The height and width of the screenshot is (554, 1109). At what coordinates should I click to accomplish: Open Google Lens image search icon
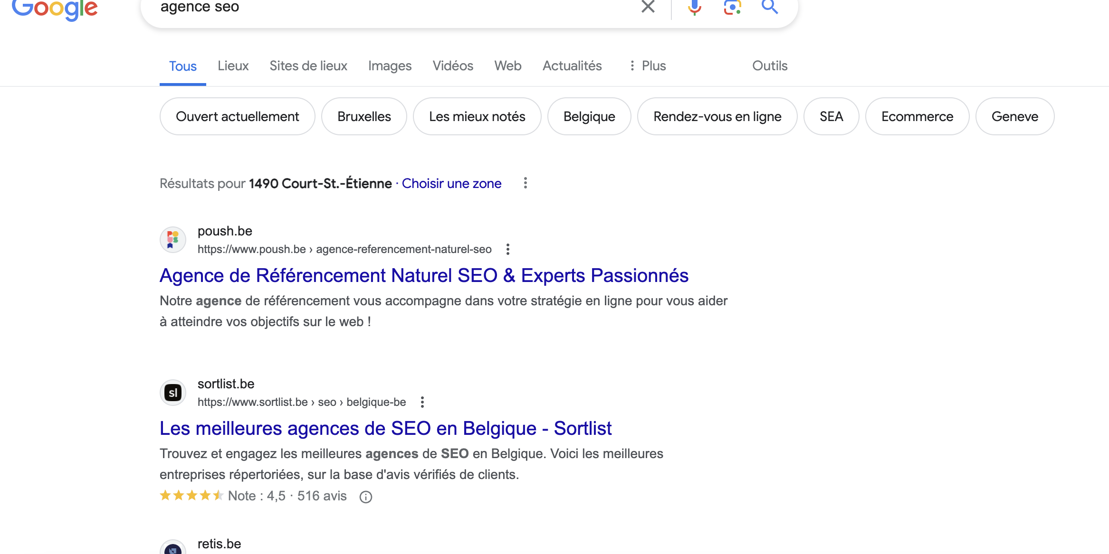pos(732,7)
